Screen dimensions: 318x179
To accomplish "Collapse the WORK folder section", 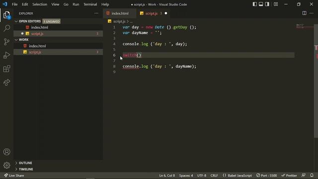I will (24, 40).
